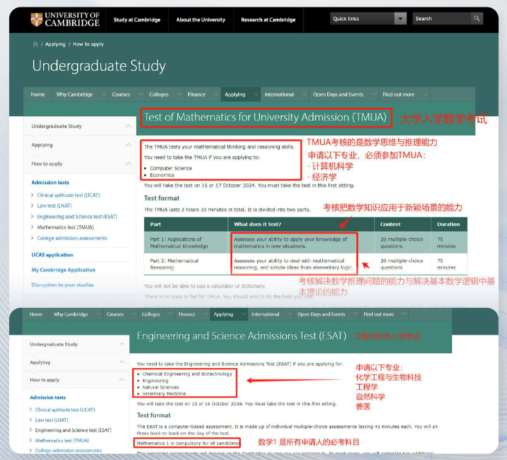Image resolution: width=507 pixels, height=460 pixels.
Task: Open upper Mathematics test (TMUA) sidebar item
Action: [x=65, y=227]
